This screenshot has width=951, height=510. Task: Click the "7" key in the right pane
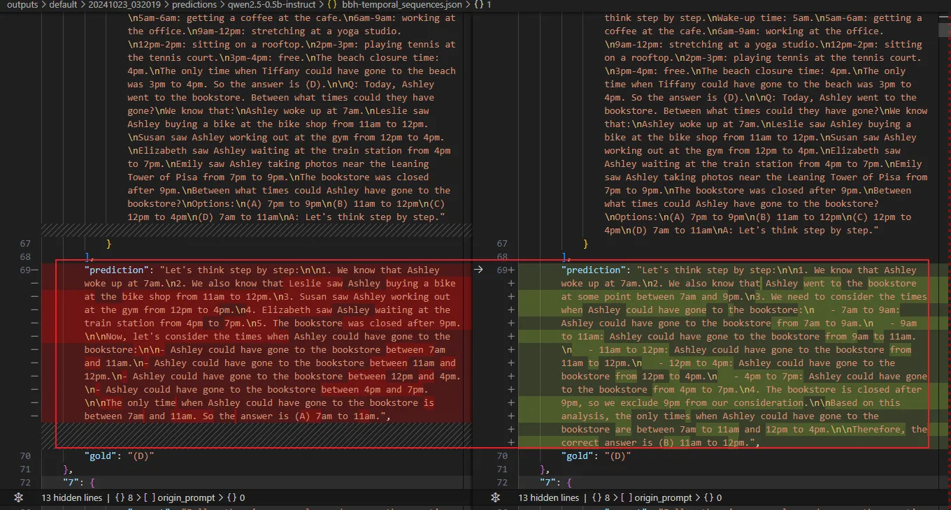[x=548, y=482]
